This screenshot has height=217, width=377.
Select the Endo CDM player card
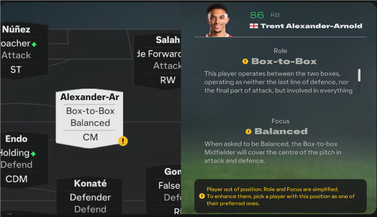tap(20, 159)
